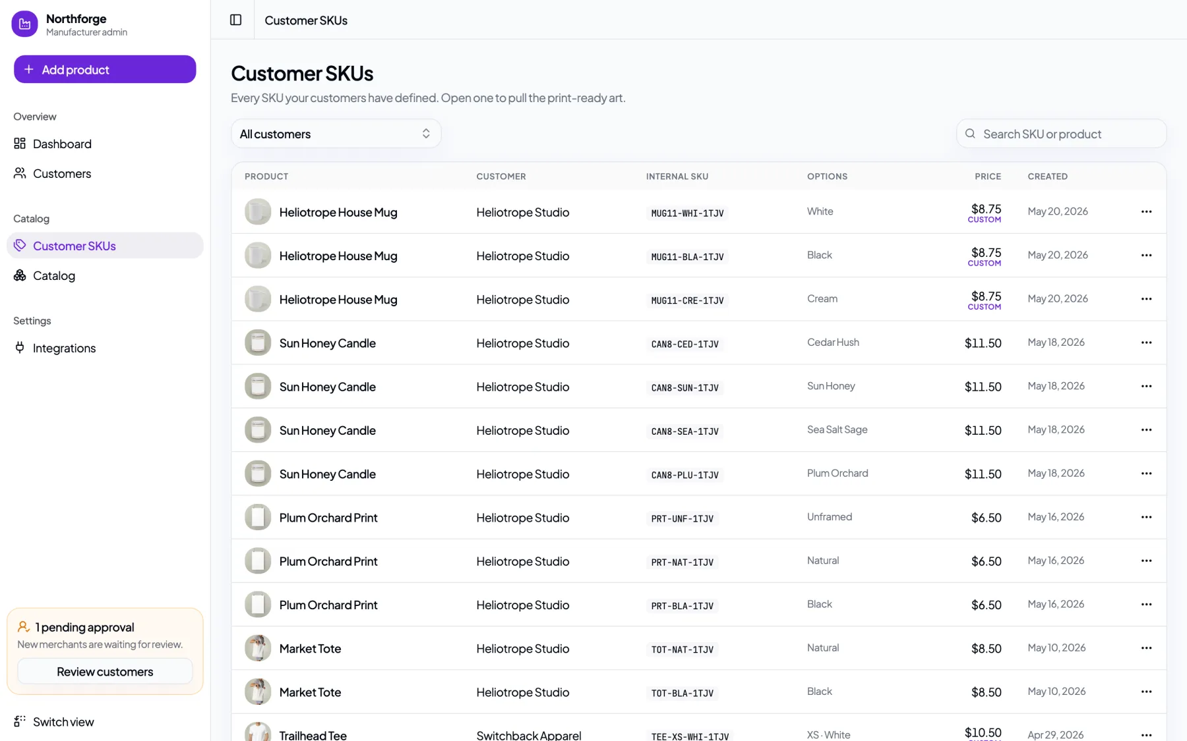
Task: Click the CUSTOMER column header
Action: [x=501, y=177]
